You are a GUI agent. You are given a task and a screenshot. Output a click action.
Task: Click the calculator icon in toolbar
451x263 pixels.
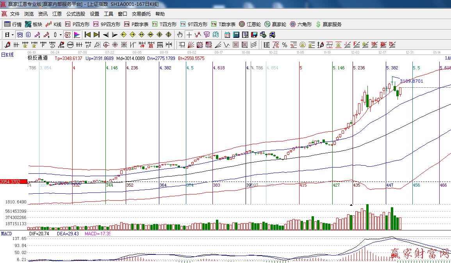coord(236,35)
